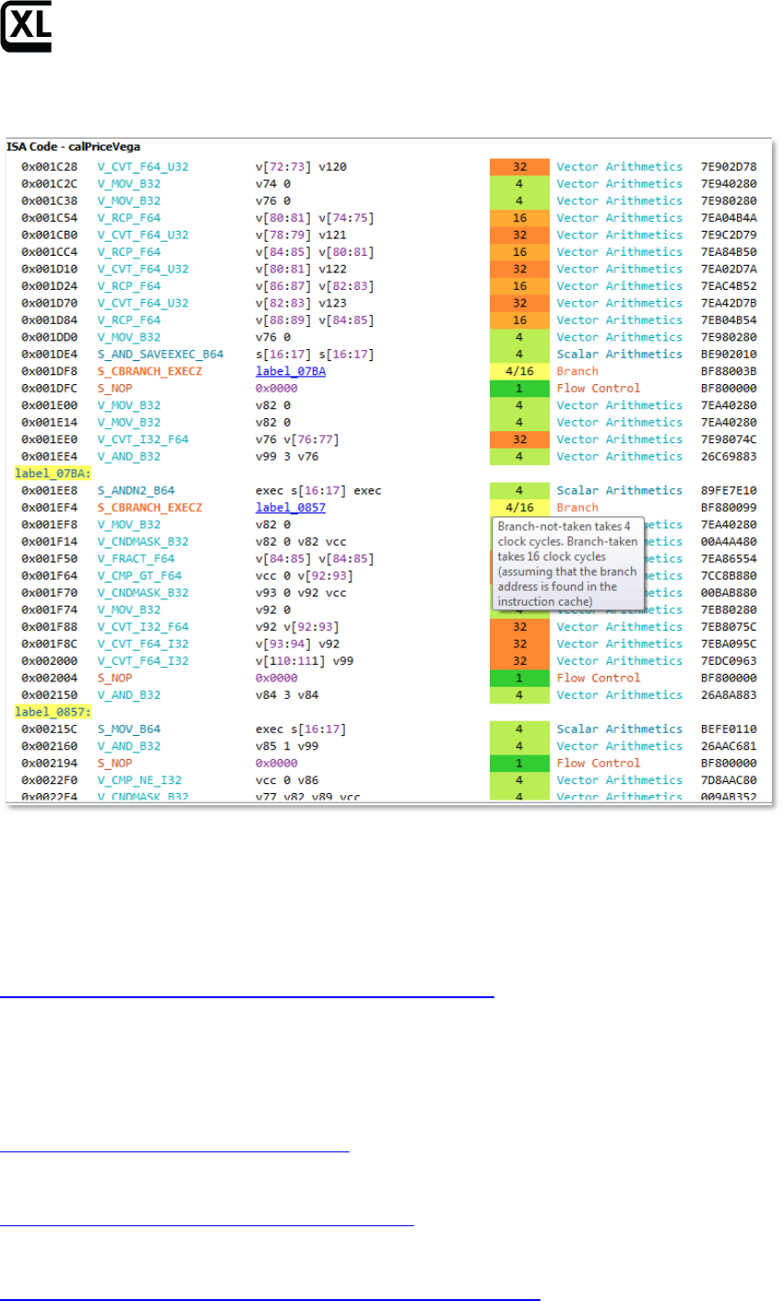
Task: Select hex opcode BEFE0110
Action: pyautogui.click(x=729, y=729)
